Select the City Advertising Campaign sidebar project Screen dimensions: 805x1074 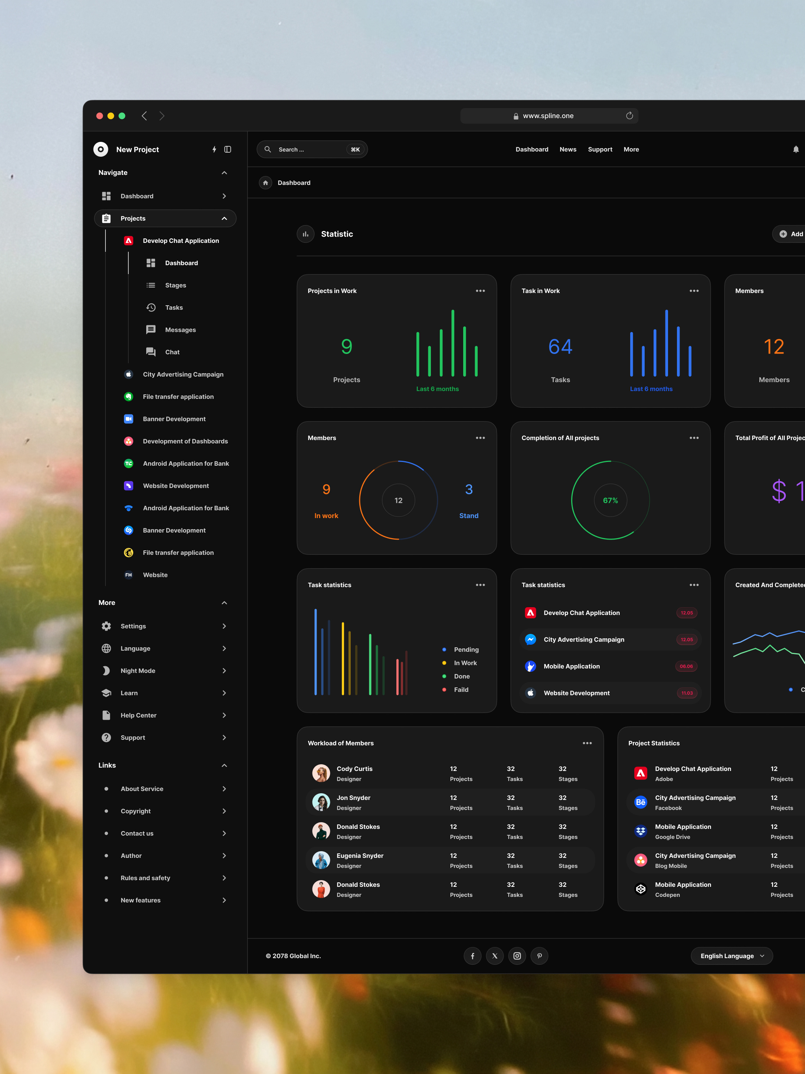[183, 374]
